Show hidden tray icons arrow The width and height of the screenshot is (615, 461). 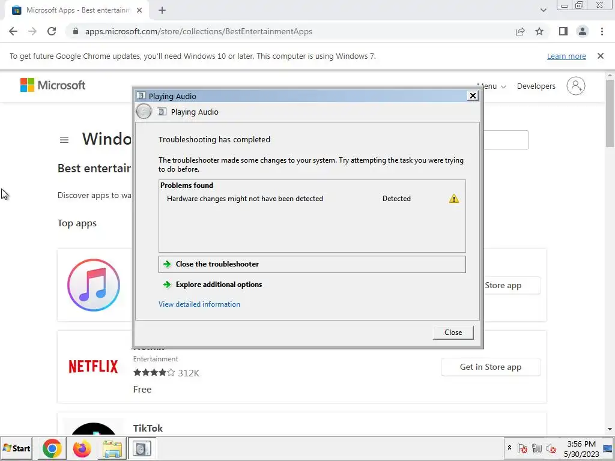(x=509, y=448)
